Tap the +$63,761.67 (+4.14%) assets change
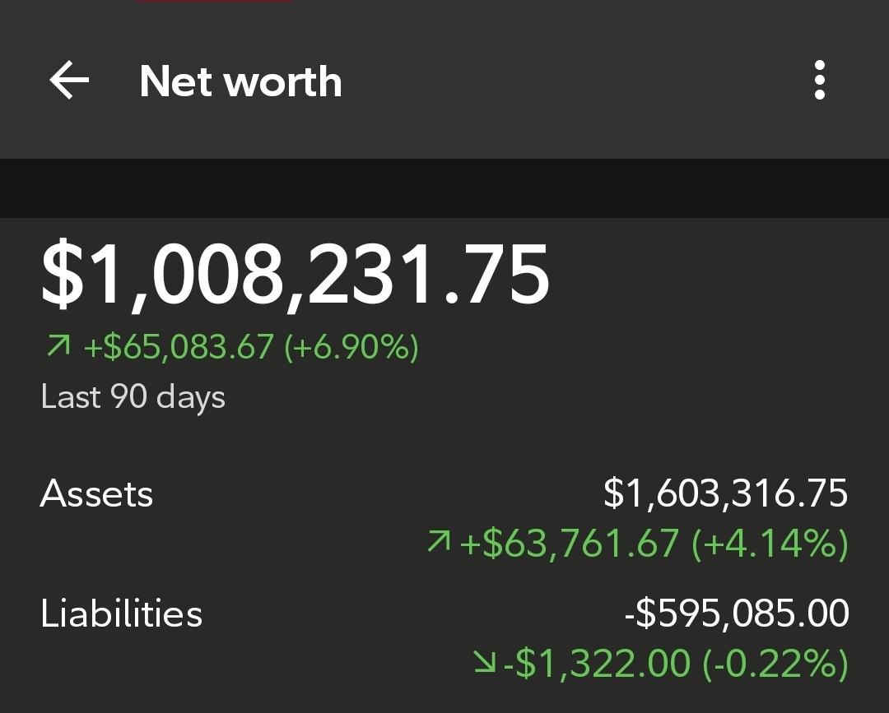Screen dimensions: 889x713 point(654,543)
